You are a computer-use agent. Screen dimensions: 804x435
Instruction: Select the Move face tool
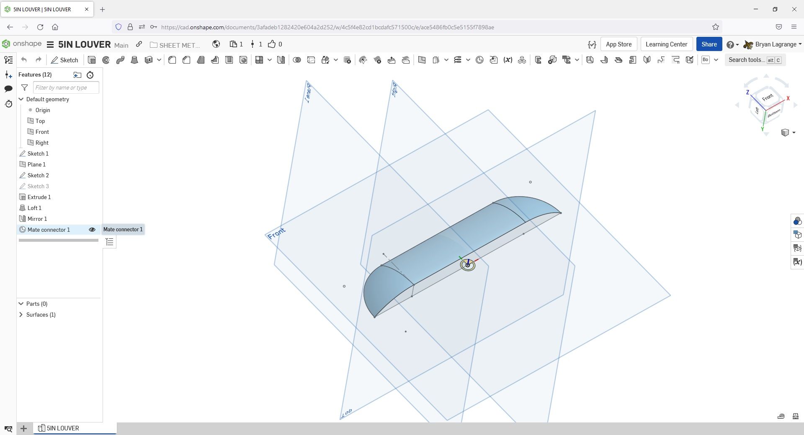point(392,60)
